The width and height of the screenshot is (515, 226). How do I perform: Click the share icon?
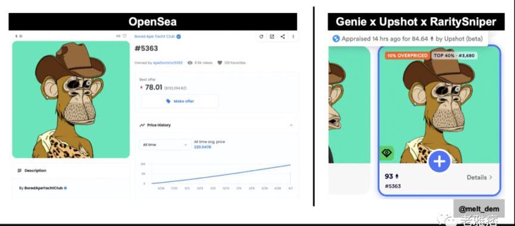(283, 37)
